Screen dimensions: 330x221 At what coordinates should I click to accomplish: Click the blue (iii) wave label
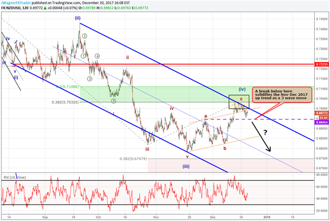pyautogui.click(x=186, y=167)
